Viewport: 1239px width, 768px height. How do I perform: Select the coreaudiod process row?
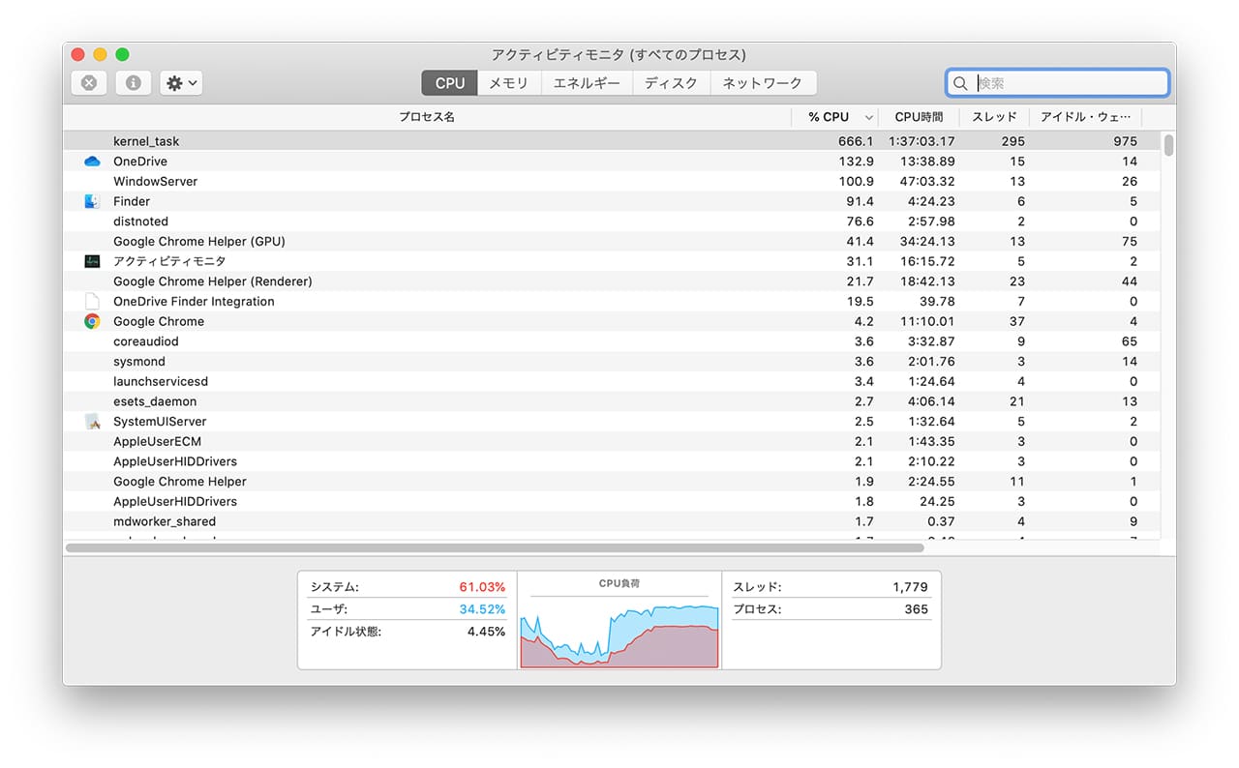[x=612, y=341]
